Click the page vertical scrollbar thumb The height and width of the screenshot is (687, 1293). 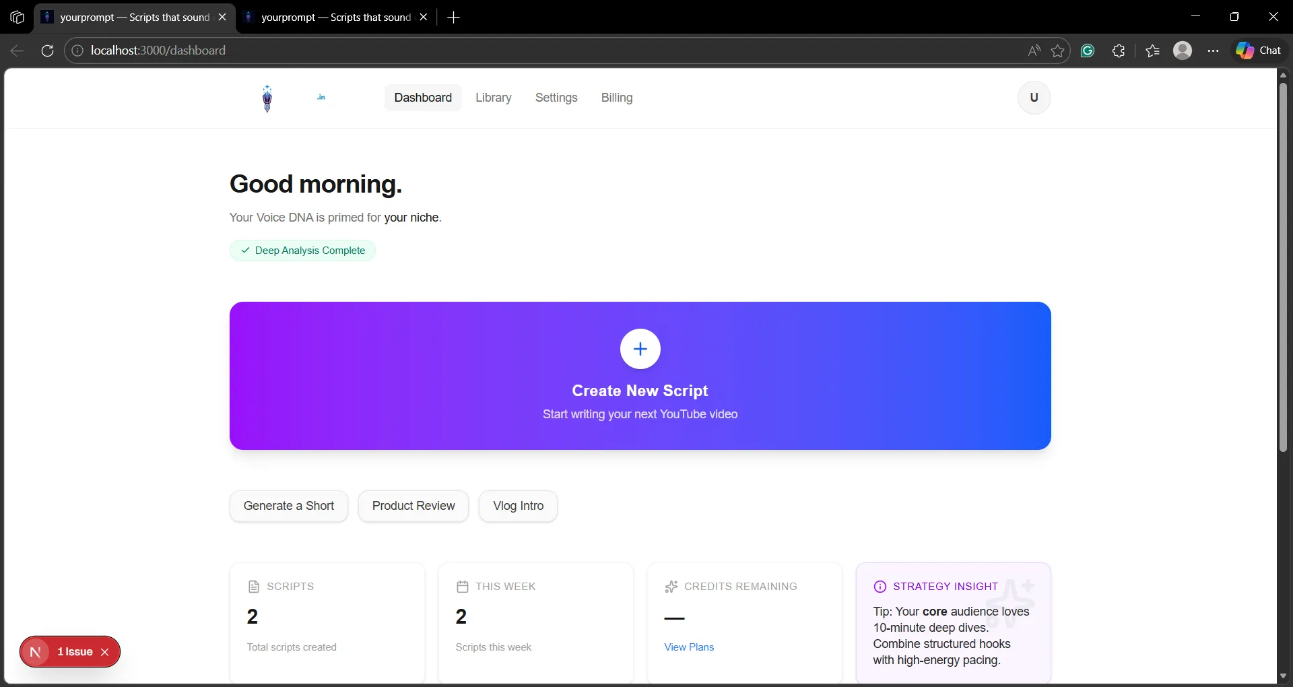point(1283,266)
